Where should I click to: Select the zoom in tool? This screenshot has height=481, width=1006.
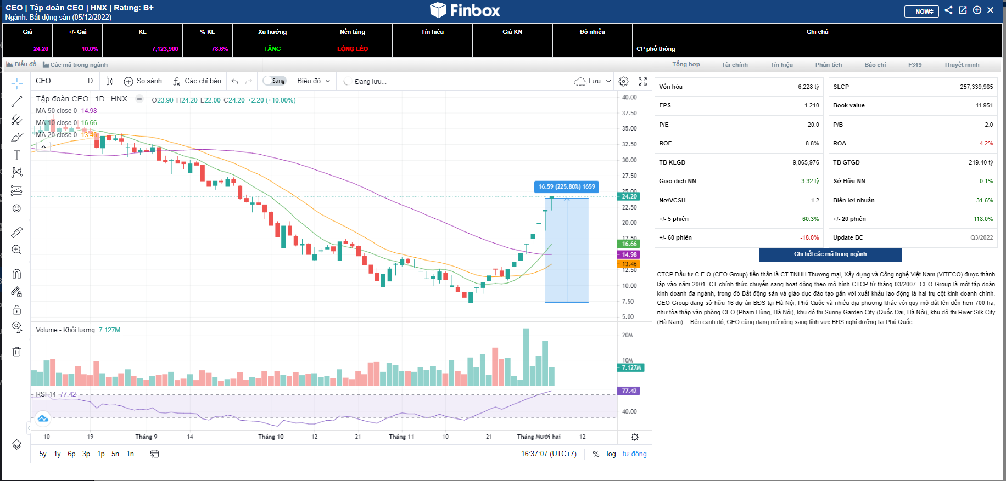pos(17,250)
